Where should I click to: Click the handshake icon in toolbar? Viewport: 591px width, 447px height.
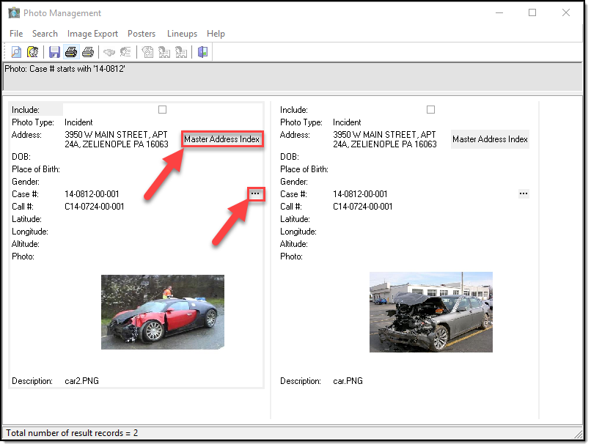[109, 52]
